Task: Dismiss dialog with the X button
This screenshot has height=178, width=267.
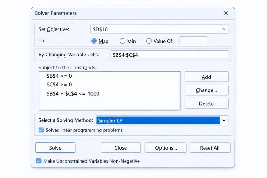Action: [226, 13]
